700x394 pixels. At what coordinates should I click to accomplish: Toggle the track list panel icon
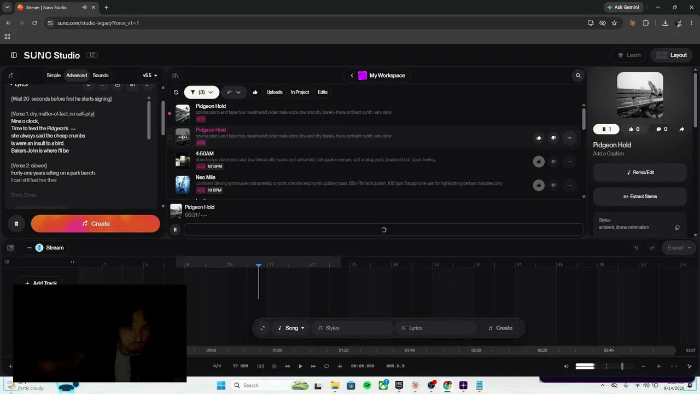(x=10, y=248)
